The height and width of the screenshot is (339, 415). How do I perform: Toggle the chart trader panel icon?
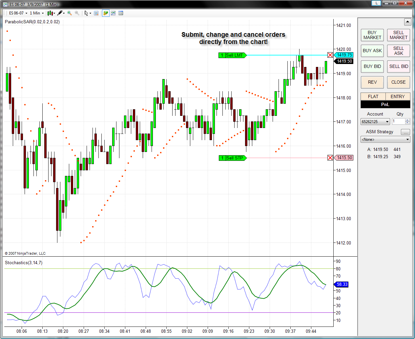pos(106,13)
